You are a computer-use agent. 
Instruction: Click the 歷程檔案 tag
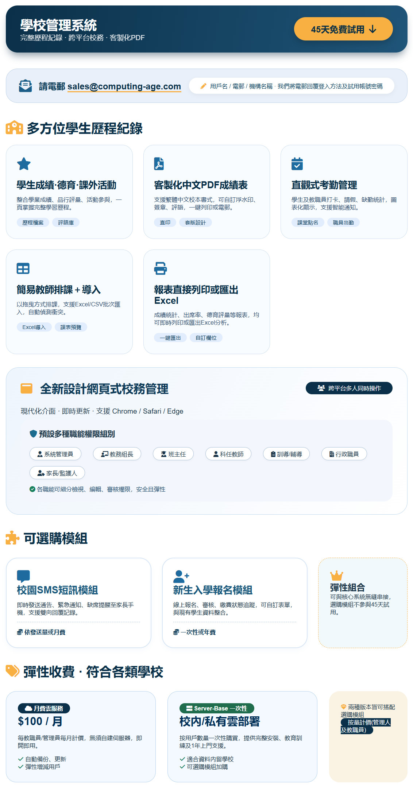(33, 222)
